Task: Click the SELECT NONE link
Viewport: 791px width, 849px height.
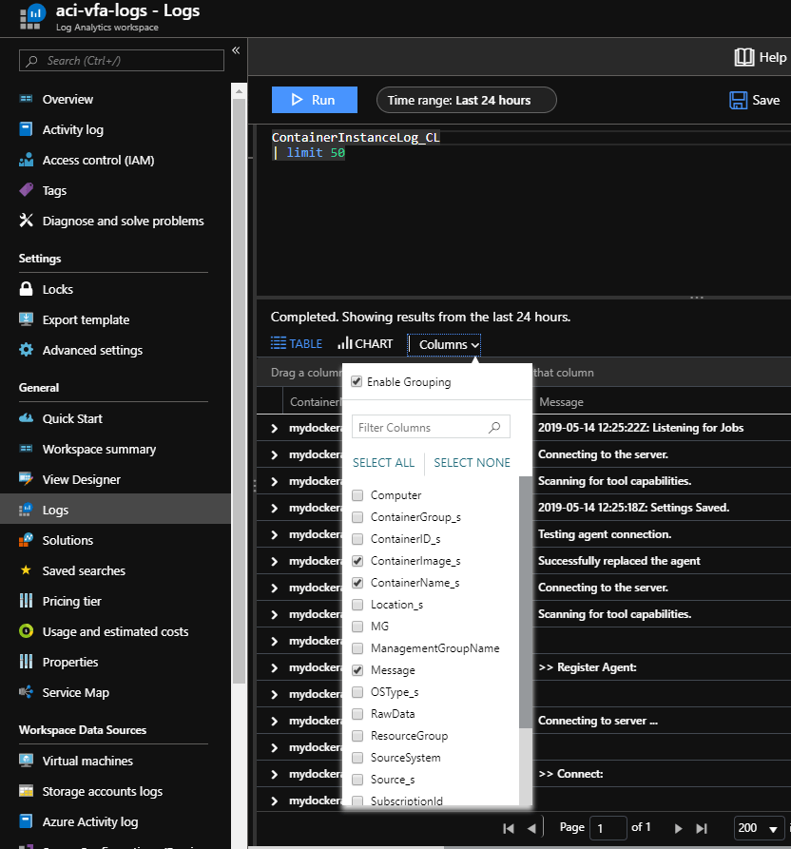Action: tap(472, 462)
